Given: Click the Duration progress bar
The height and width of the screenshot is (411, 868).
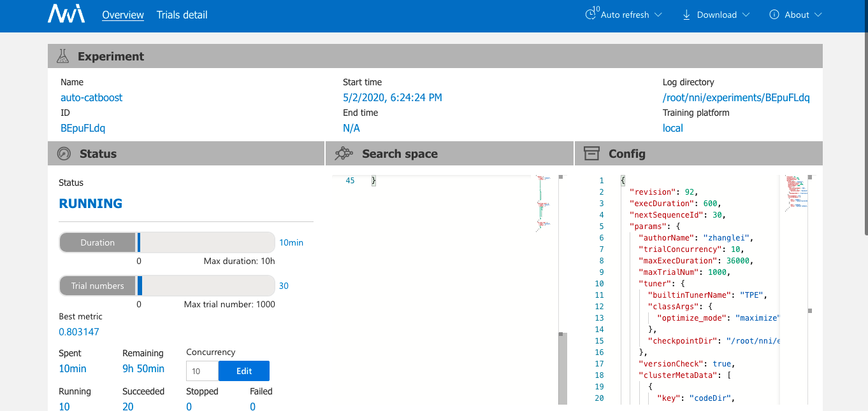Looking at the screenshot, I should pos(167,242).
